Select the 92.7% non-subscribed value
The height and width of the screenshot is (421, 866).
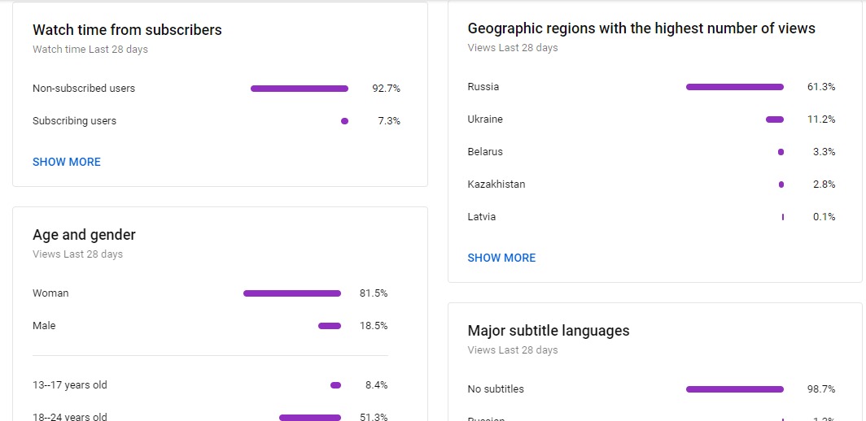386,89
